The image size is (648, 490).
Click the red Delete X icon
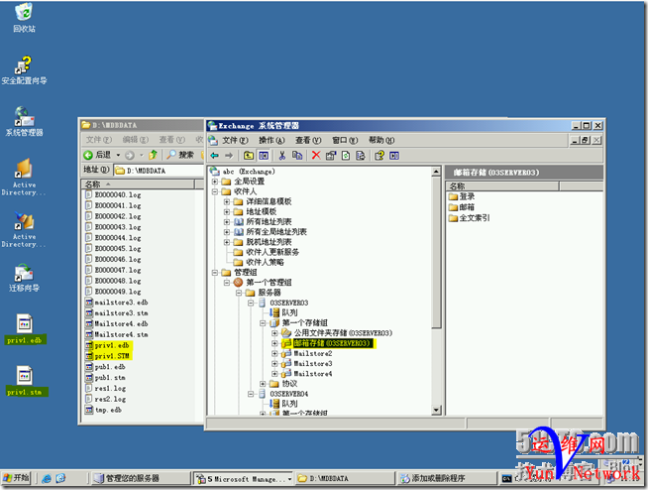coord(316,156)
